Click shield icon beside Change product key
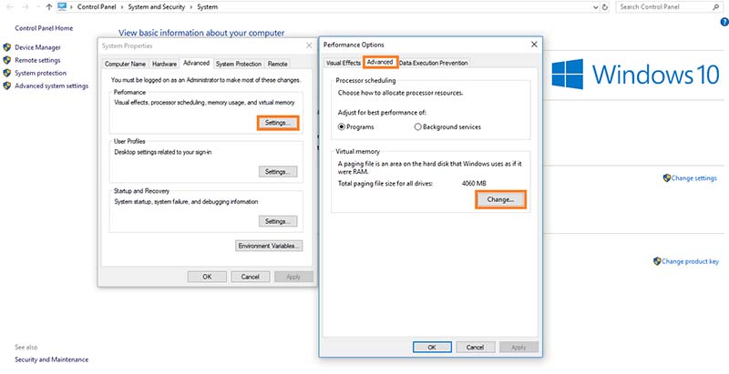This screenshot has width=729, height=374. [657, 261]
